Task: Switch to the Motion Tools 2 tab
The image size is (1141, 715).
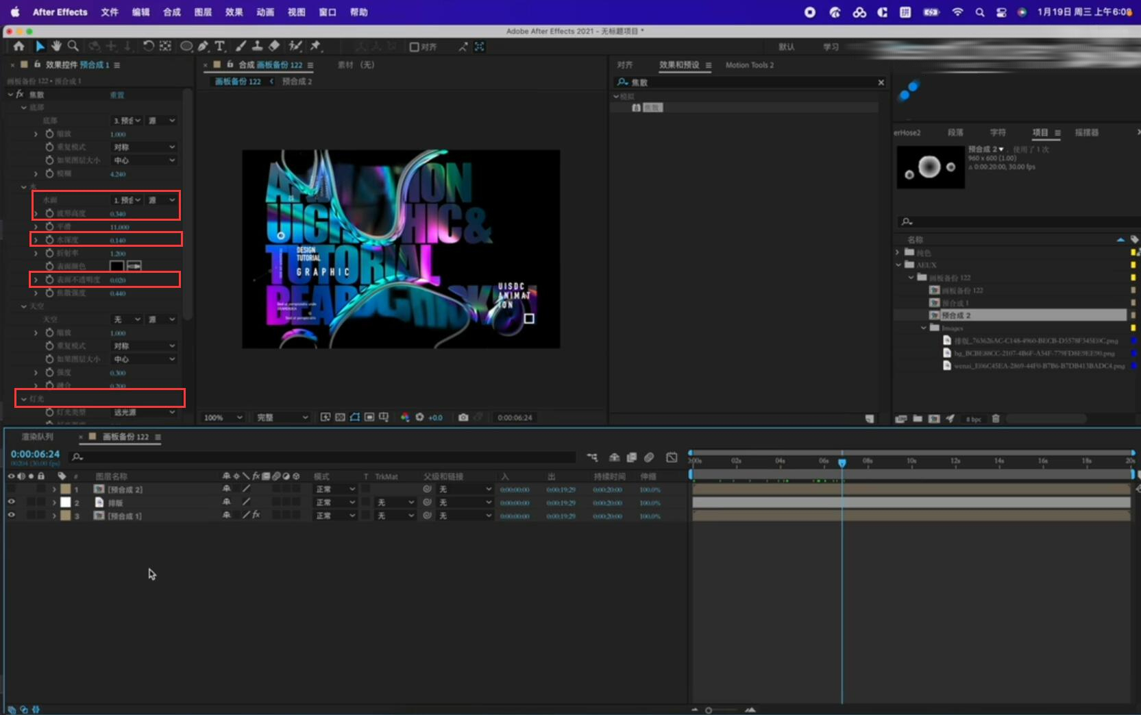Action: [750, 65]
